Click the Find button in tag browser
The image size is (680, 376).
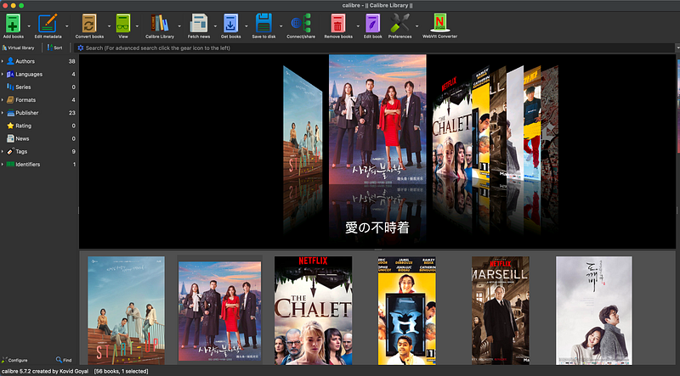click(x=64, y=360)
